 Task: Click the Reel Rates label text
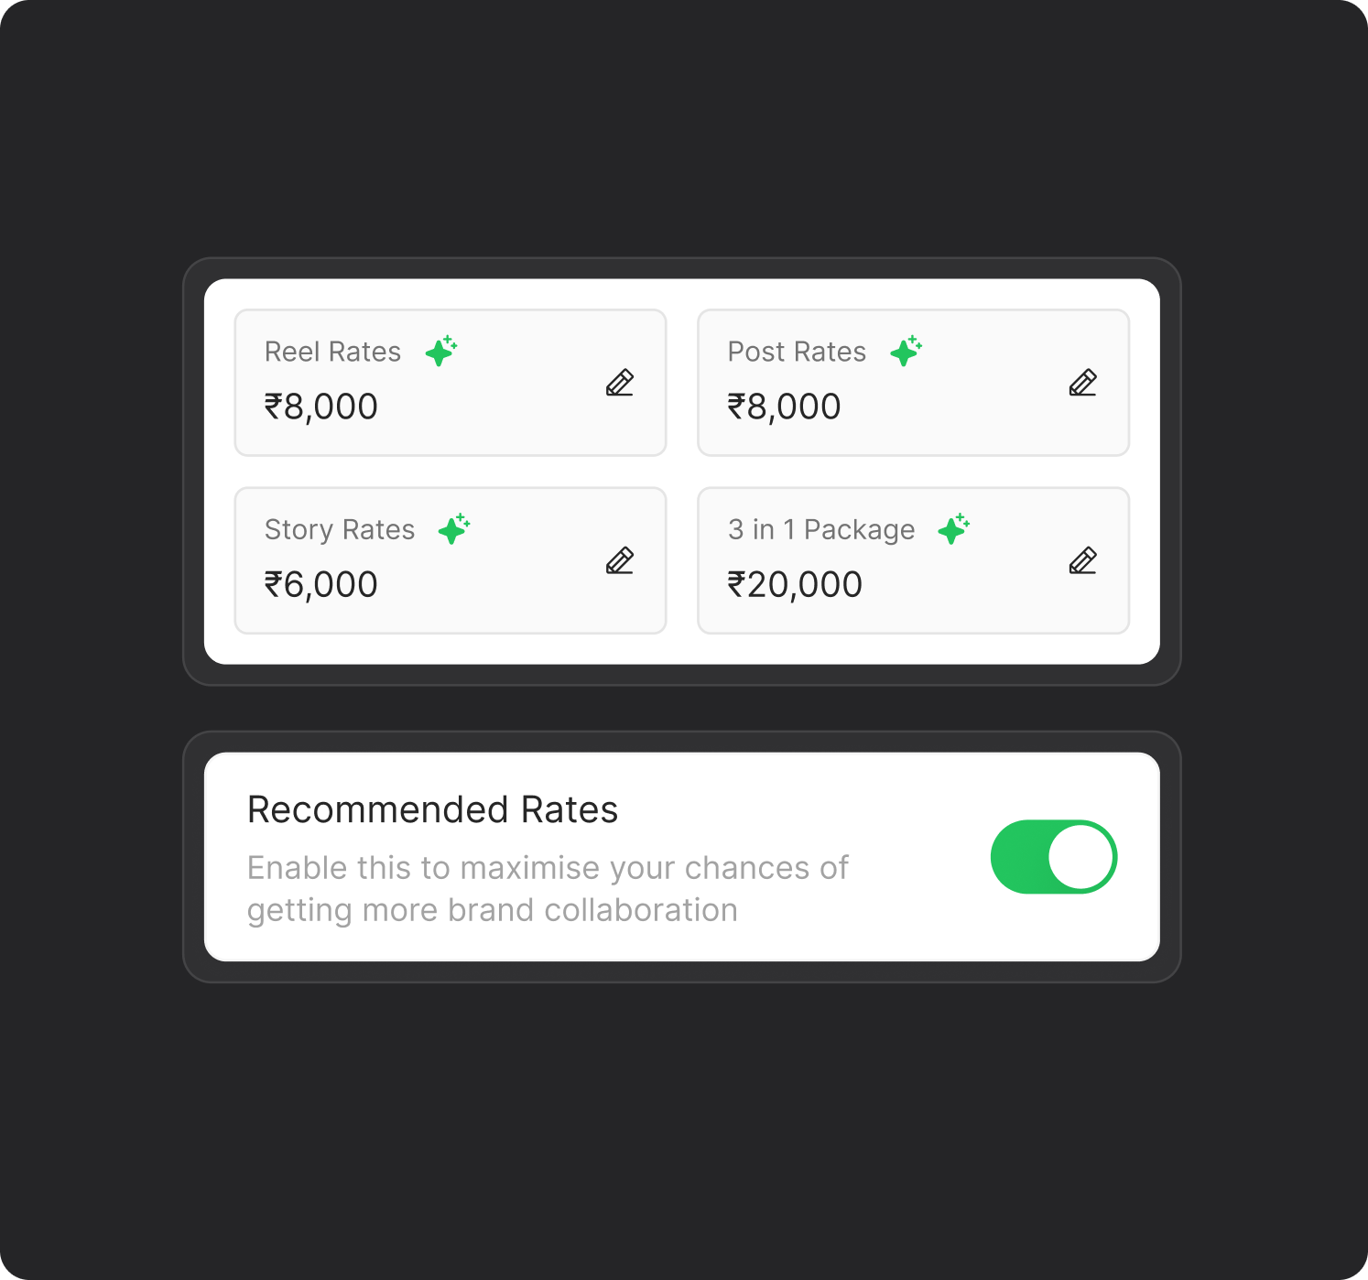click(333, 352)
